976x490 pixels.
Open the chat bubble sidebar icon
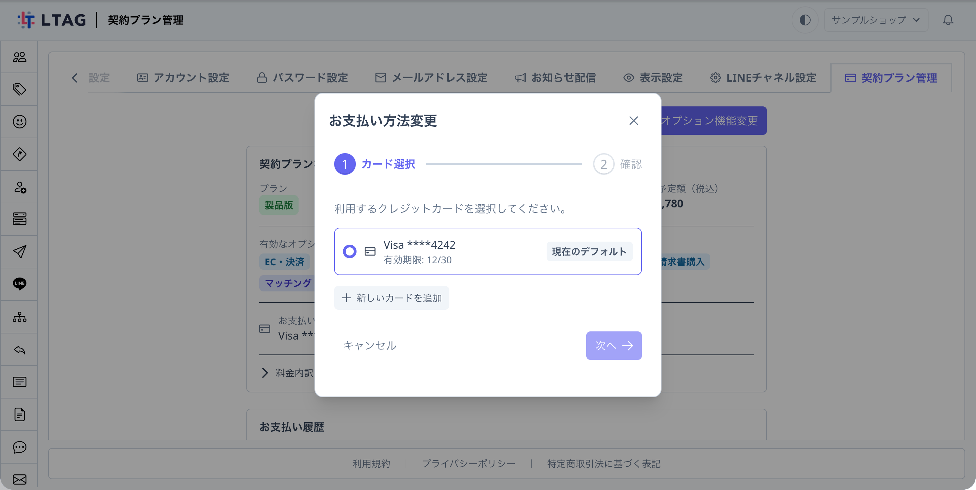coord(19,447)
